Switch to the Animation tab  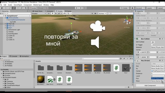tap(24, 56)
